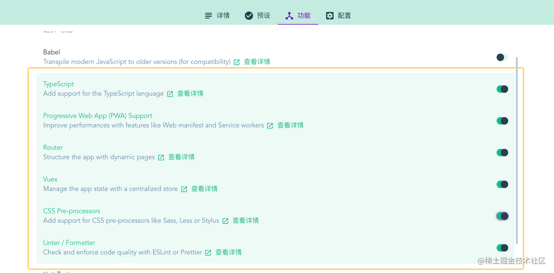Toggle off Progressive Web App support
Screen dimensions: 554x273
[x=502, y=121]
